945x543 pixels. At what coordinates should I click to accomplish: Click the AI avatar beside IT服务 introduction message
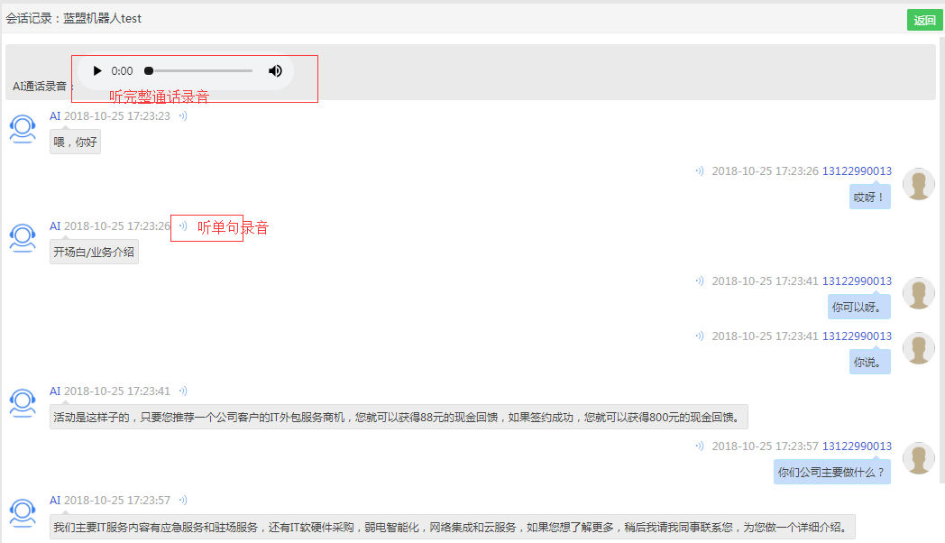(23, 513)
